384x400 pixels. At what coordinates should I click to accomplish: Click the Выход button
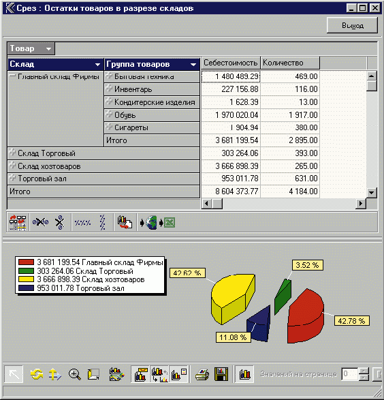tap(353, 25)
